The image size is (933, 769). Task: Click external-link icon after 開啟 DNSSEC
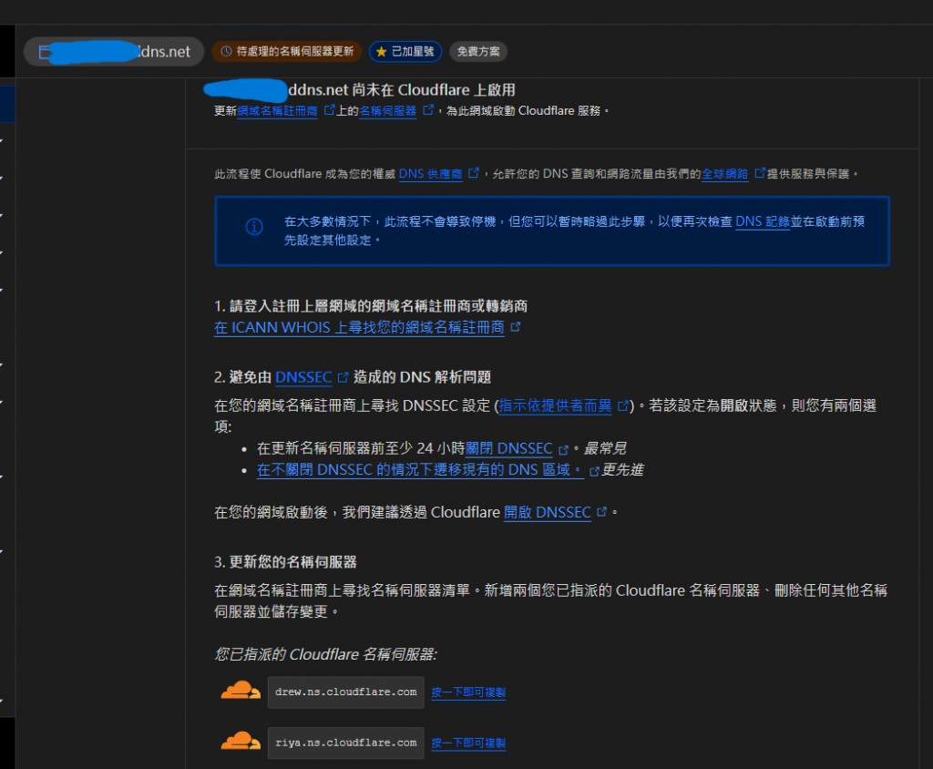click(x=601, y=512)
